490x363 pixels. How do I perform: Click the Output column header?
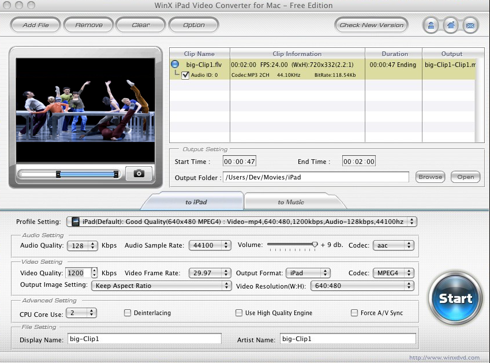pos(452,54)
